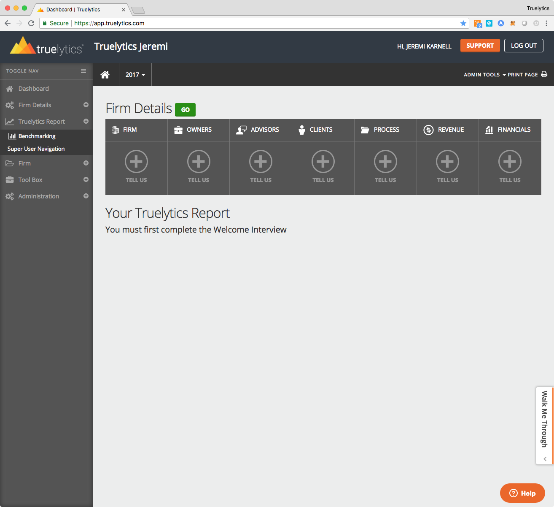Open the Chrome three-dot menu
This screenshot has height=507, width=554.
tap(546, 23)
